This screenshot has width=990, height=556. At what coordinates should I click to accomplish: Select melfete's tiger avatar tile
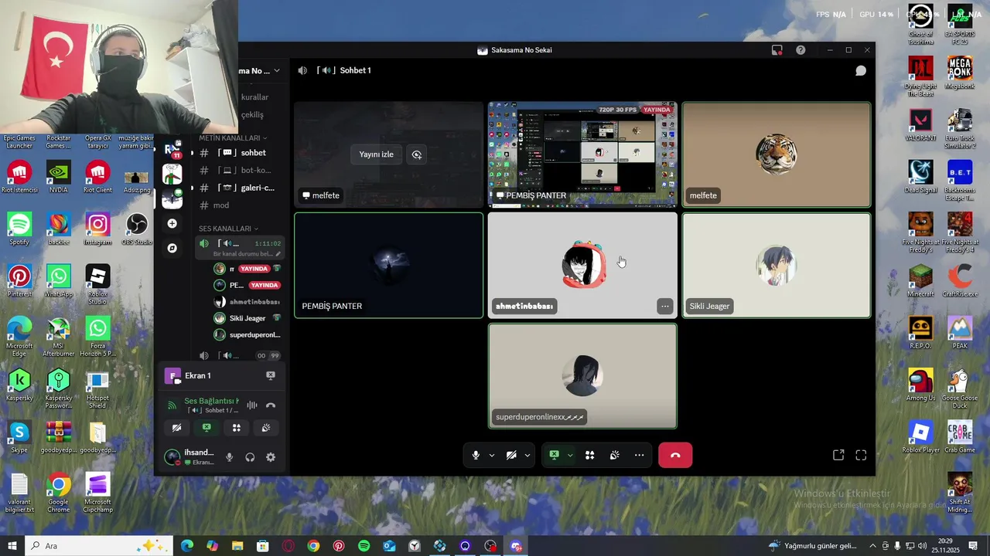[x=777, y=154]
